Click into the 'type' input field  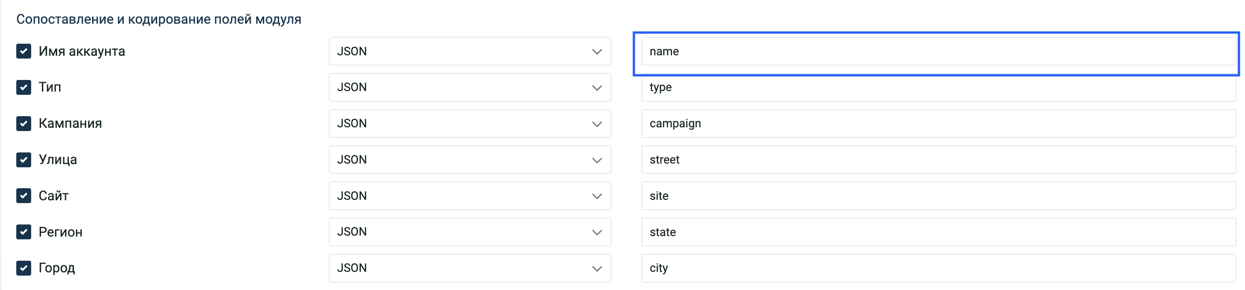pyautogui.click(x=939, y=87)
